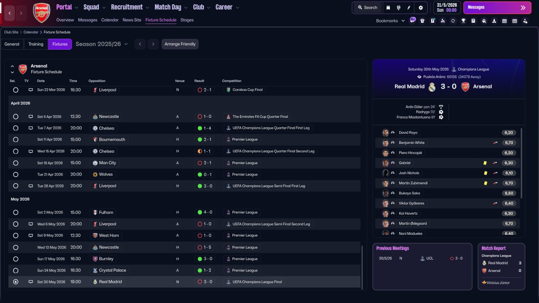Image resolution: width=539 pixels, height=303 pixels.
Task: Click the pencil edit icon
Action: (408, 8)
